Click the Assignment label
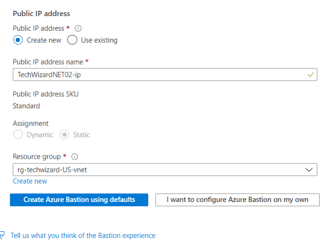 30,123
